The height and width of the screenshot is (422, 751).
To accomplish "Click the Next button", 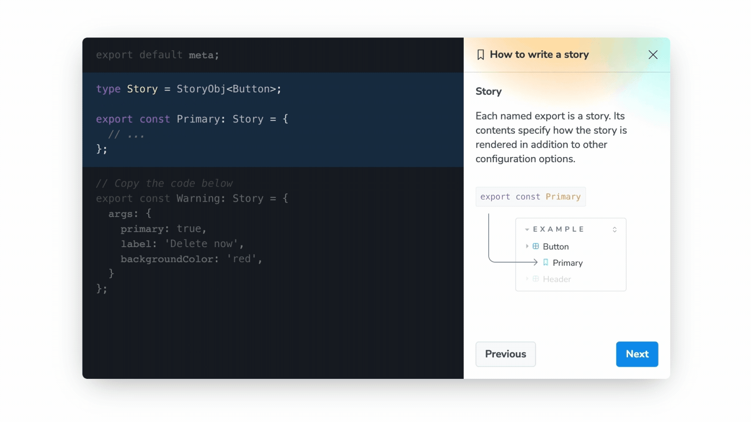I will [x=637, y=354].
